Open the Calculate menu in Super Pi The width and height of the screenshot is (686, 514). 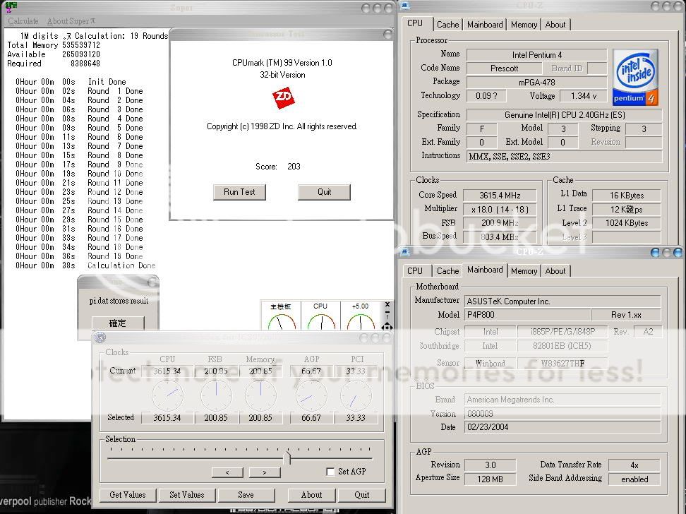coord(23,21)
